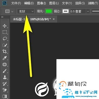
Task: Click the white stroke color swatch
Action: coord(65,11)
